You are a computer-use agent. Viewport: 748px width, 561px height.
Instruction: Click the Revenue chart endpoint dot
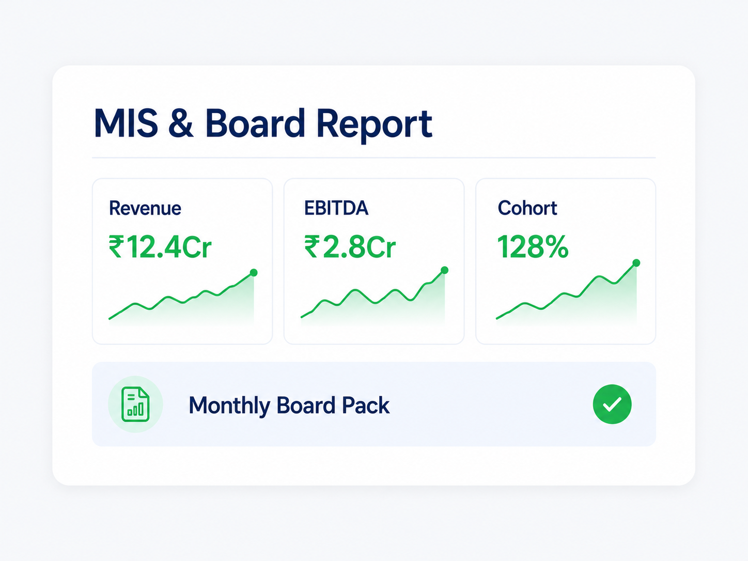[x=254, y=272]
